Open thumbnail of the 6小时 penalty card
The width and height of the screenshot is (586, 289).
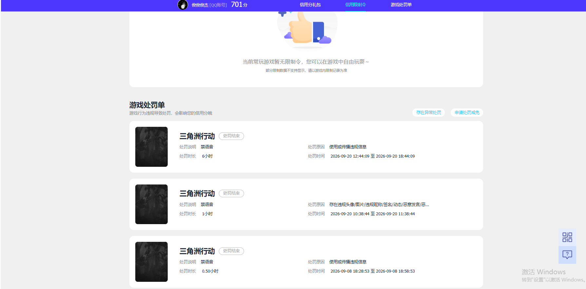point(151,147)
